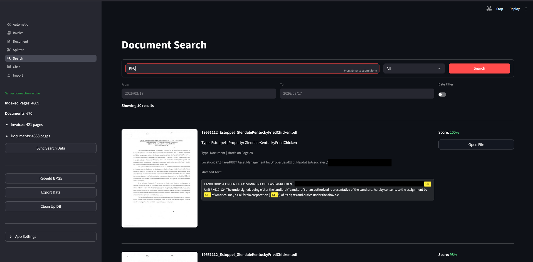Image resolution: width=533 pixels, height=262 pixels.
Task: Click the first result's document thumbnail
Action: 159,178
